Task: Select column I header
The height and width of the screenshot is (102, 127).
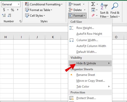Action: 21,37
